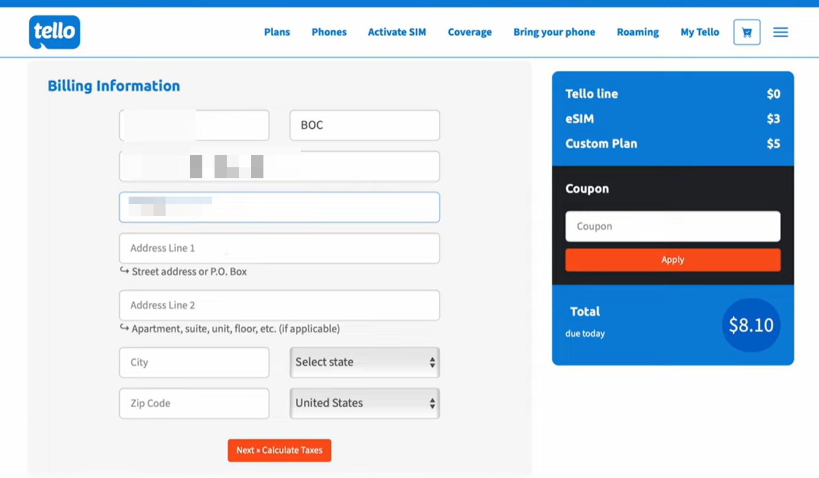The height and width of the screenshot is (478, 819).
Task: Click Next » Calculate Taxes button
Action: click(279, 451)
